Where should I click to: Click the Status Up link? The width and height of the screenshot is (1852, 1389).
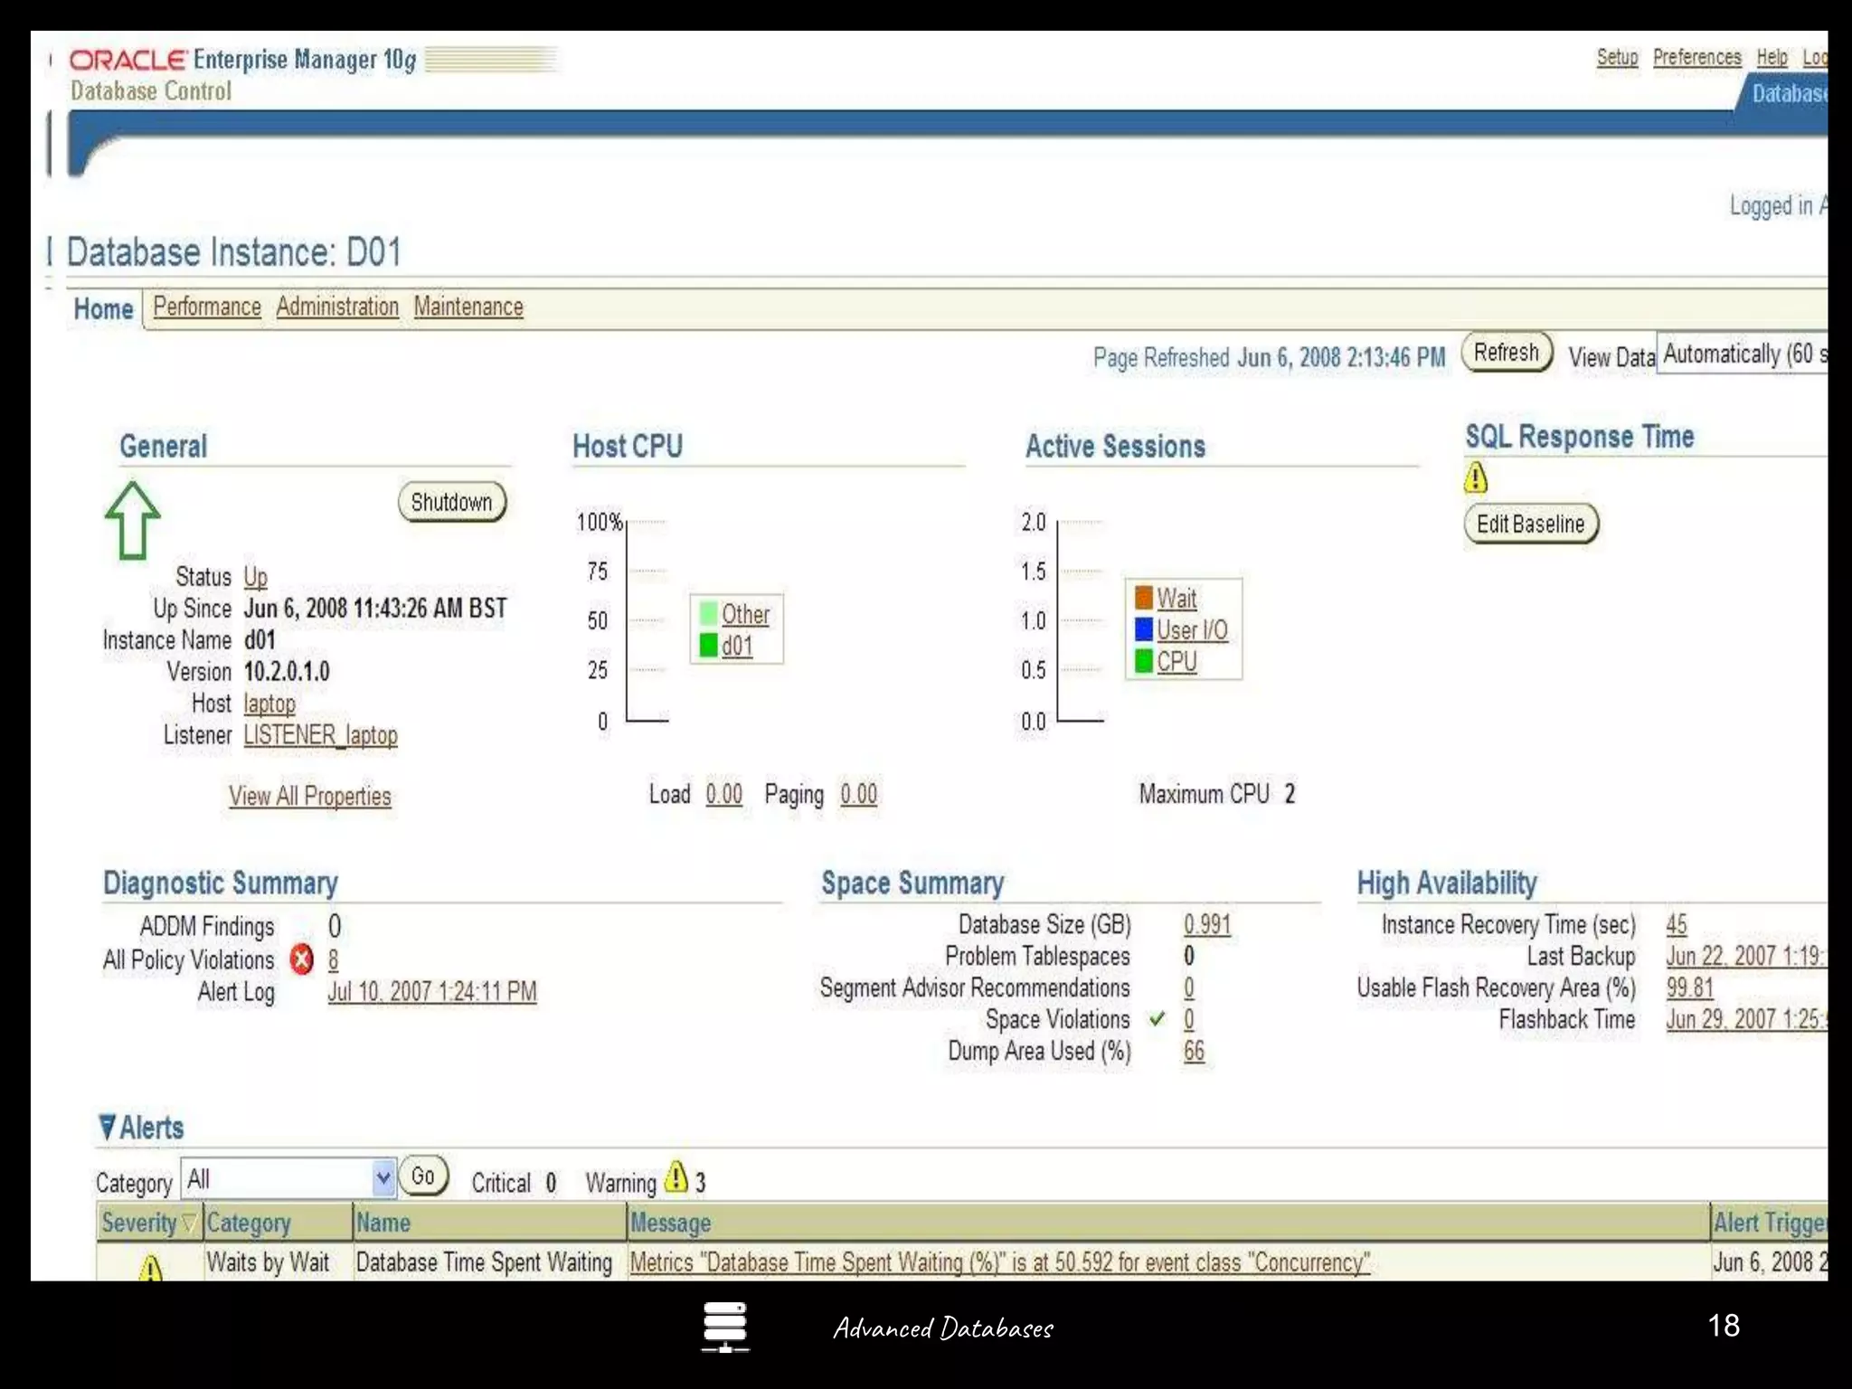[255, 577]
